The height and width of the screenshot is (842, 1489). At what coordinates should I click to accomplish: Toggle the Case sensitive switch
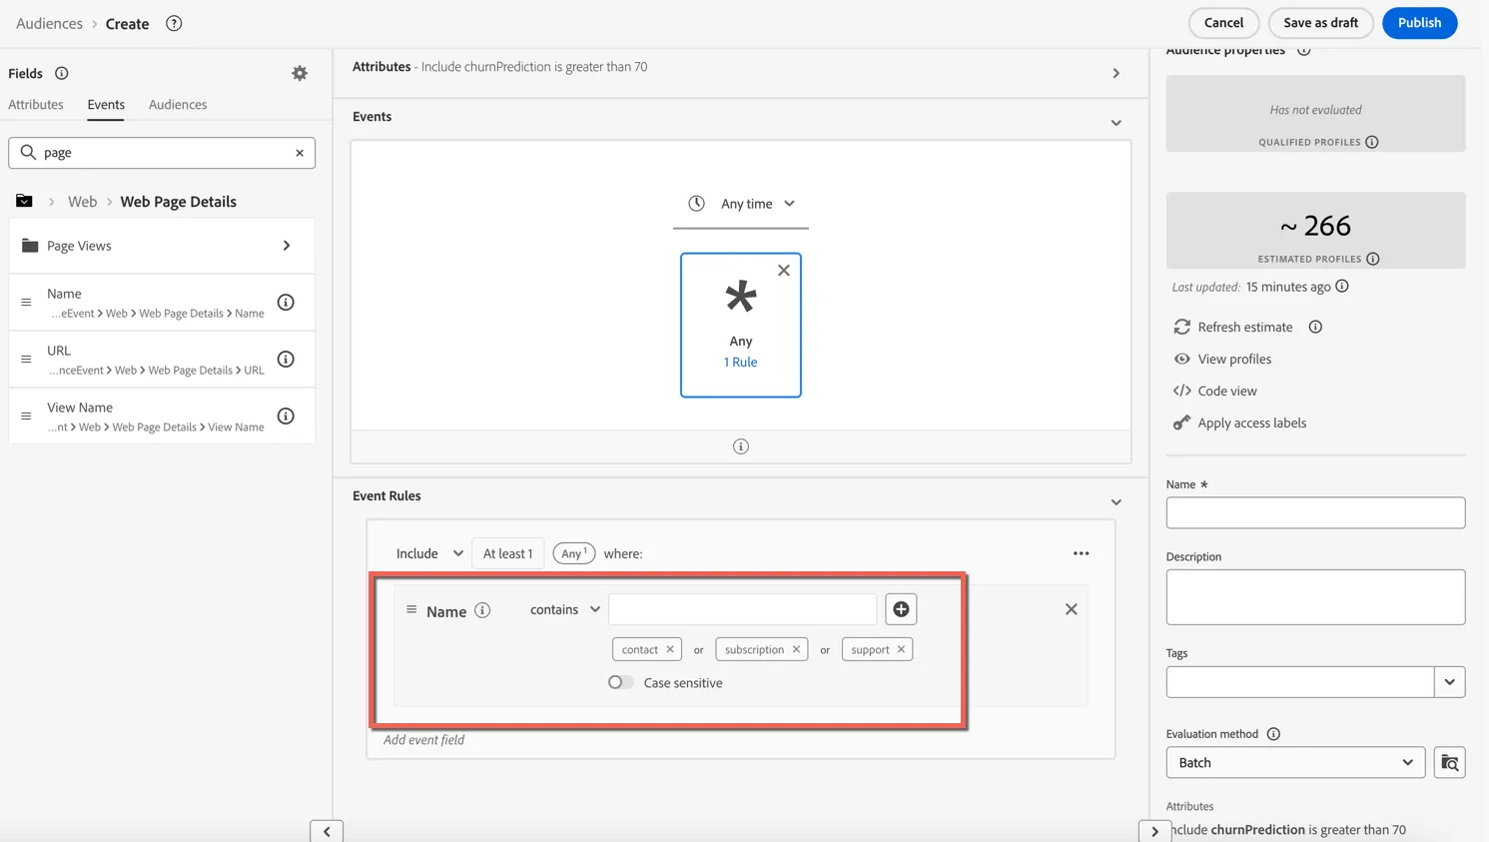click(x=620, y=682)
